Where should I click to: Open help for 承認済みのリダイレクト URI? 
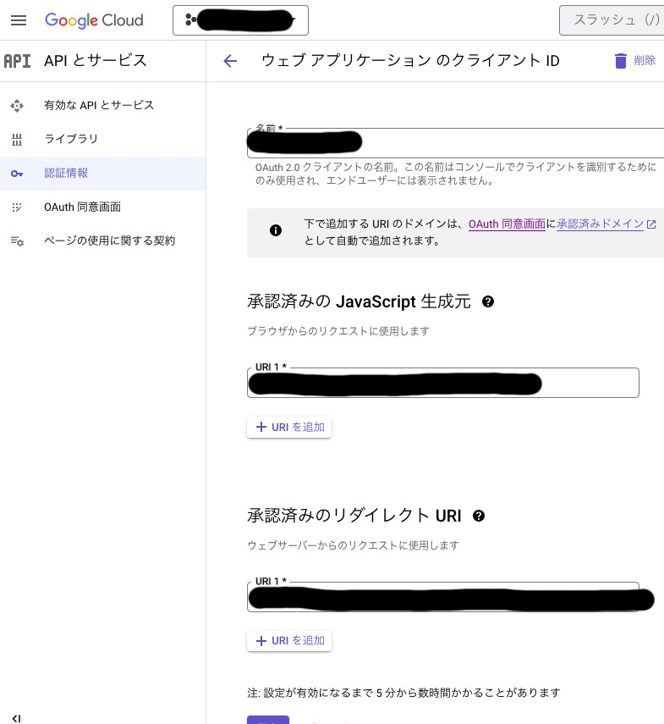point(479,516)
